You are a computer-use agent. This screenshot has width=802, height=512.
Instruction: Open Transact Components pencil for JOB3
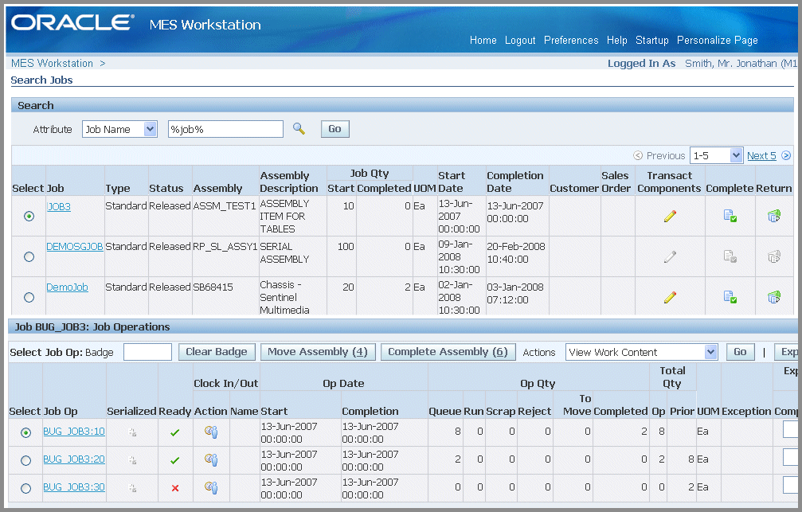[670, 216]
